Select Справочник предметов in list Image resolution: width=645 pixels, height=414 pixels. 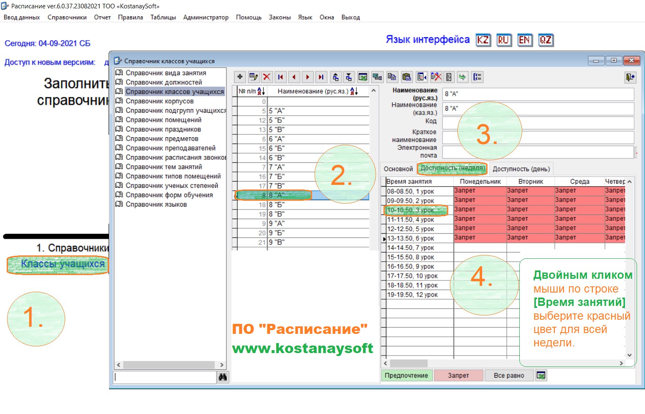coord(162,139)
